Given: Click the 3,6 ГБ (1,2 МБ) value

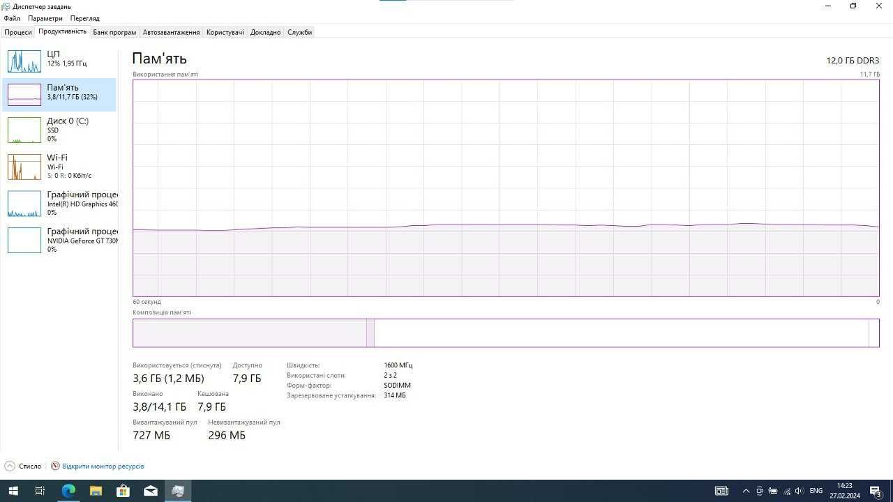Looking at the screenshot, I should click(x=168, y=378).
